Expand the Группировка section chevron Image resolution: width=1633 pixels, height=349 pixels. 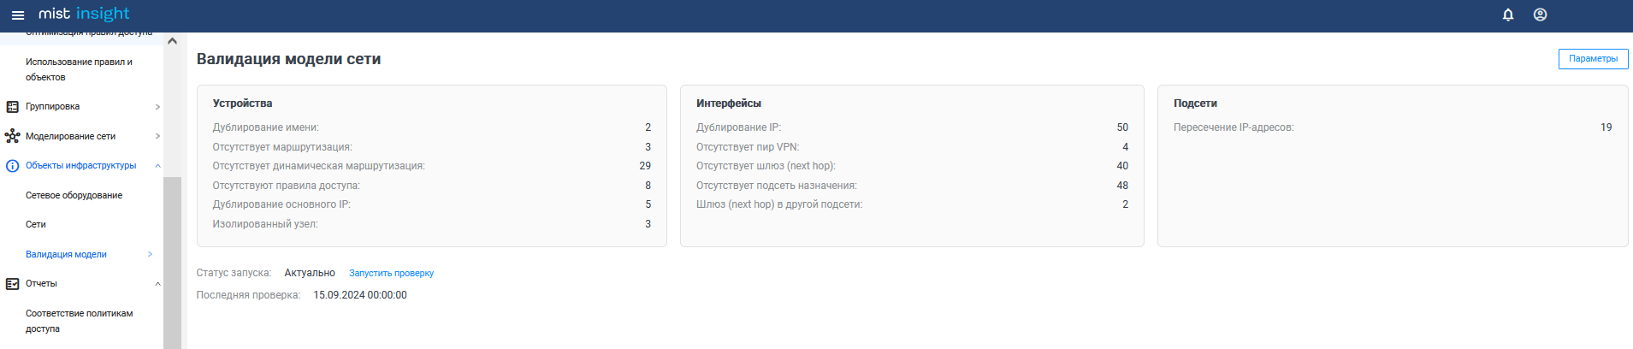157,107
